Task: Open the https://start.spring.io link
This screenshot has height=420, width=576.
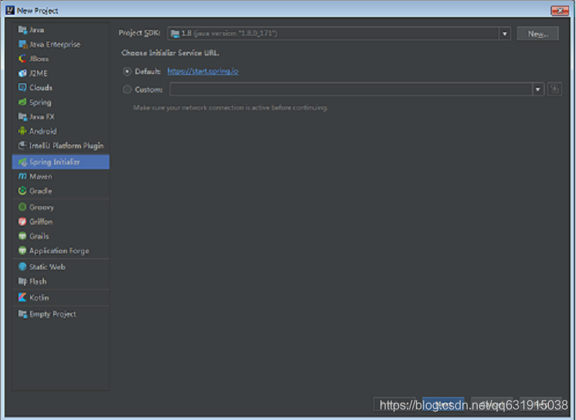Action: click(203, 71)
